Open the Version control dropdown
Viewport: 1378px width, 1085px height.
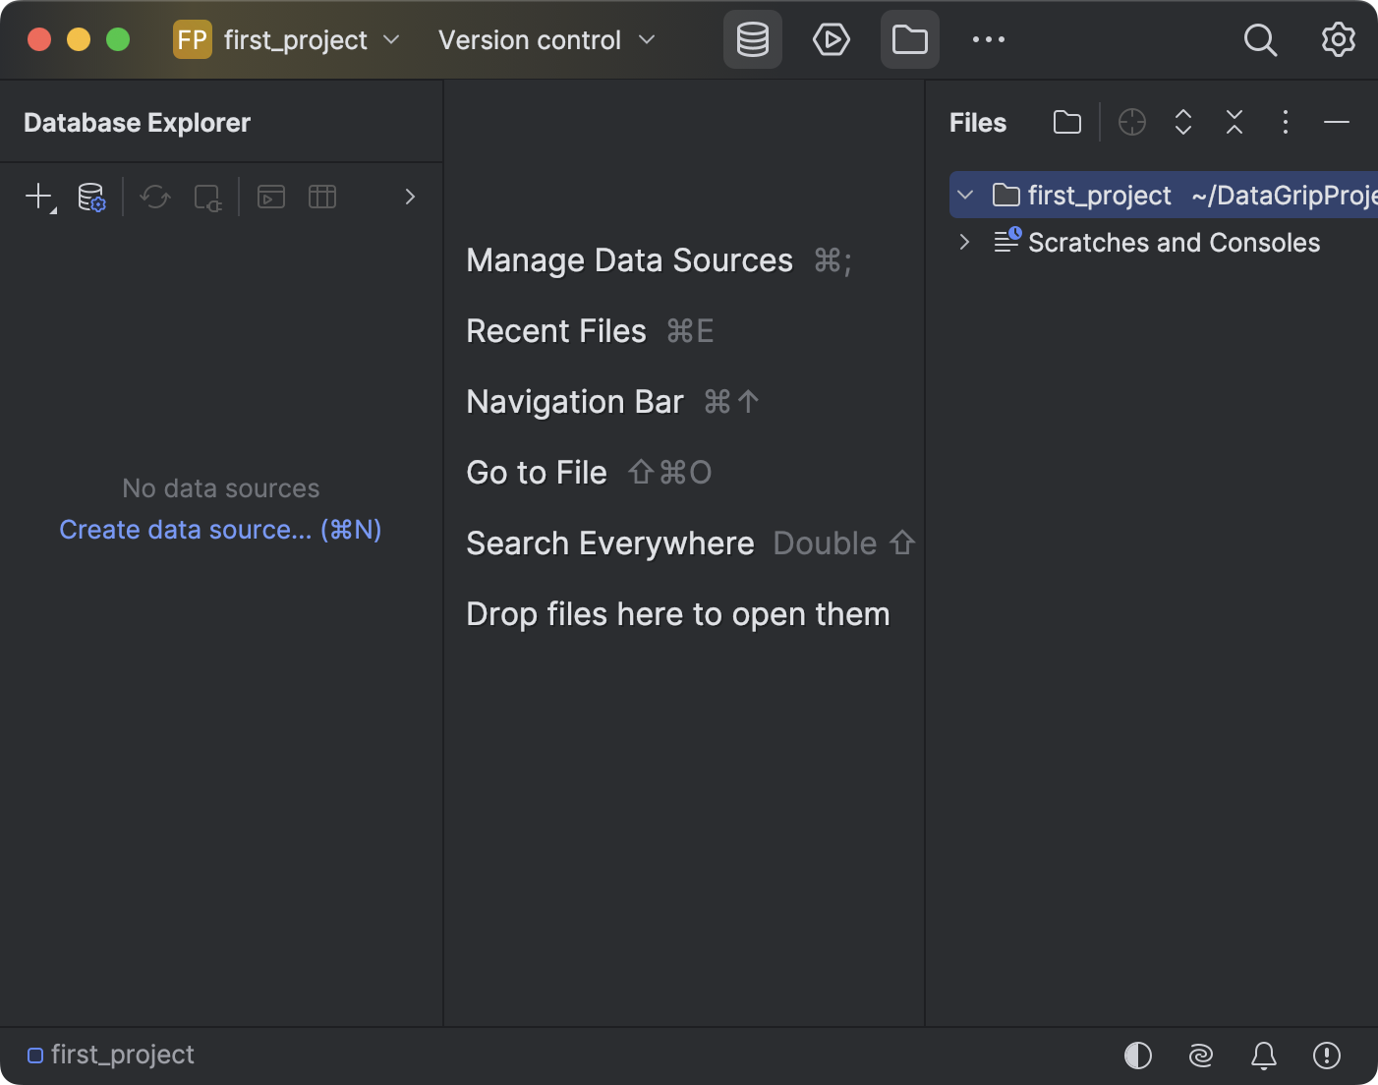click(x=546, y=39)
